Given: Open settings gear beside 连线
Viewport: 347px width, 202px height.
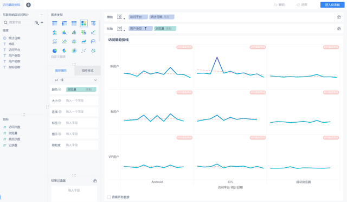Looking at the screenshot, I should click(x=60, y=112).
